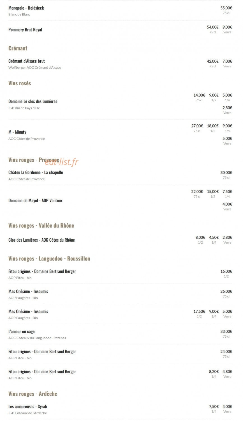Click the M - Minuty wine title
The image size is (243, 421).
click(17, 132)
